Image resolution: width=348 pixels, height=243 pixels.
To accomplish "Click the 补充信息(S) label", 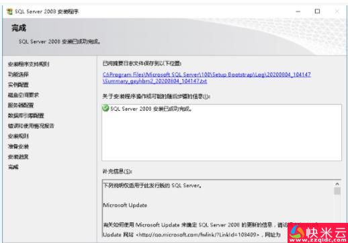I will pos(118,171).
